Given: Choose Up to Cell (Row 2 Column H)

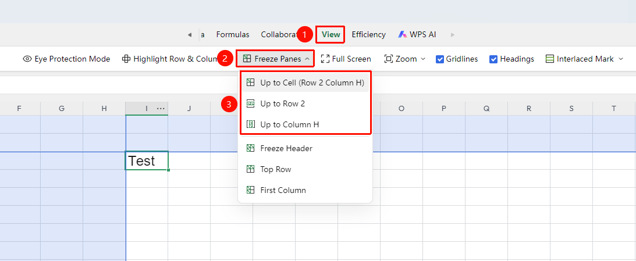Looking at the screenshot, I should point(305,83).
